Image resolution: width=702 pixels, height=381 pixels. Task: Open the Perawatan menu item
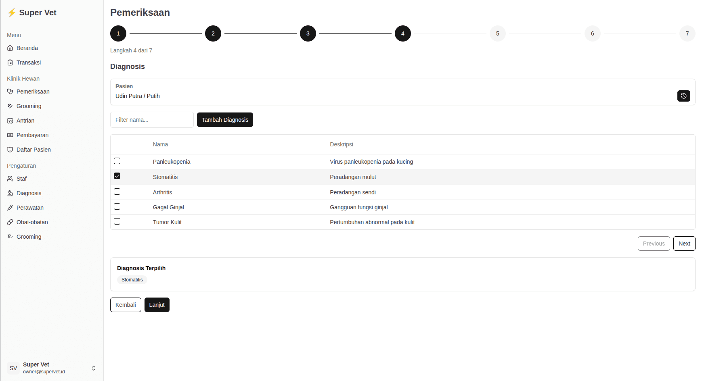[10, 208]
